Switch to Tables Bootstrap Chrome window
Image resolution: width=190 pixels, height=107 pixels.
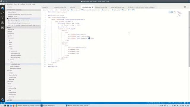(28, 106)
